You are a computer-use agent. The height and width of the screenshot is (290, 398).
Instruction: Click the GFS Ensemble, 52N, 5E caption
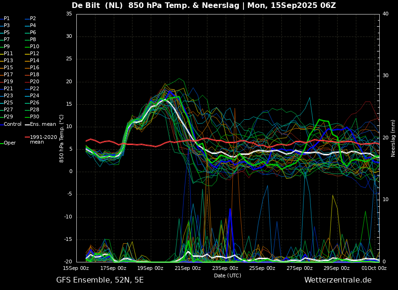[x=100, y=280]
